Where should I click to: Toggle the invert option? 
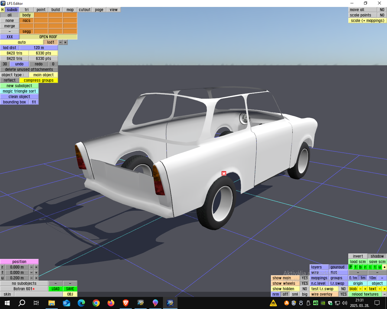pos(358,256)
